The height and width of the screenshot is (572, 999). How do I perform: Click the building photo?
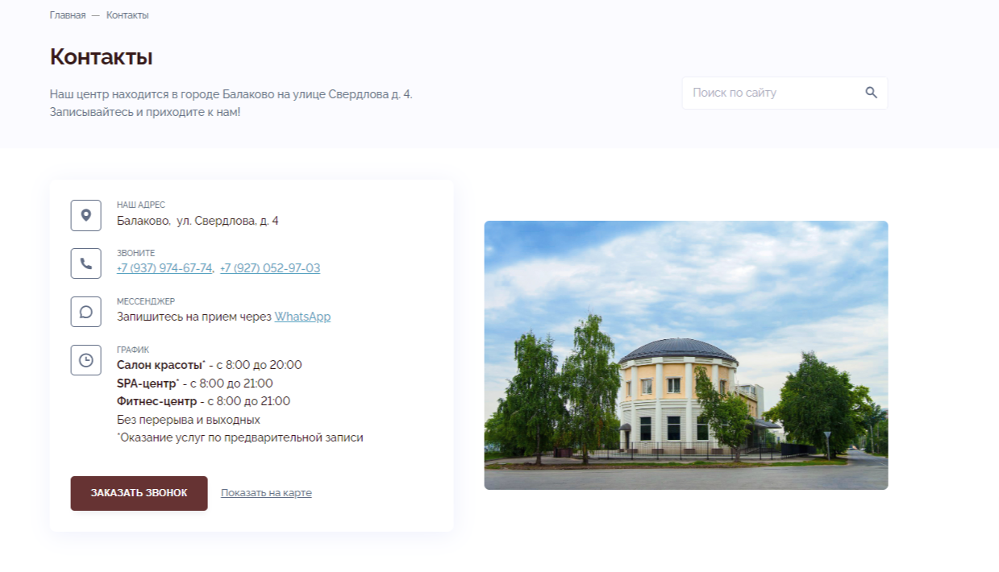click(x=685, y=354)
